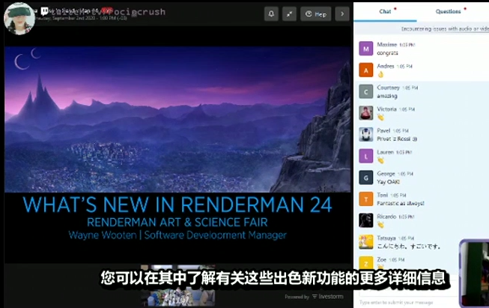Click George's dark G avatar
Image resolution: width=489 pixels, height=308 pixels.
366,178
